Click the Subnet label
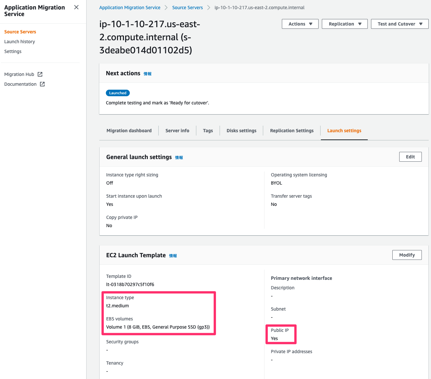Image resolution: width=431 pixels, height=379 pixels. 278,309
